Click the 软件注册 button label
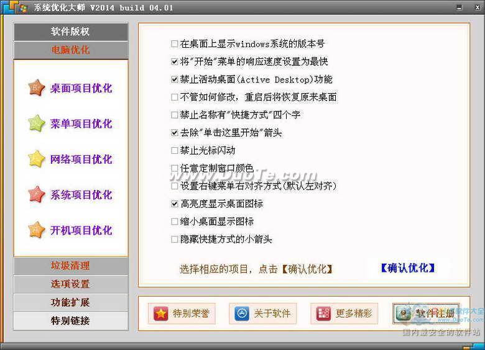Viewport: 485px width, 350px height. tap(435, 313)
